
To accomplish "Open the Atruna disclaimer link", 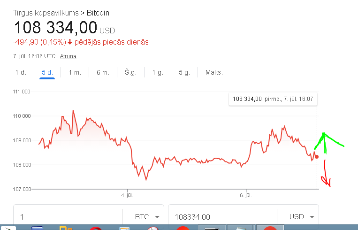I will point(68,56).
